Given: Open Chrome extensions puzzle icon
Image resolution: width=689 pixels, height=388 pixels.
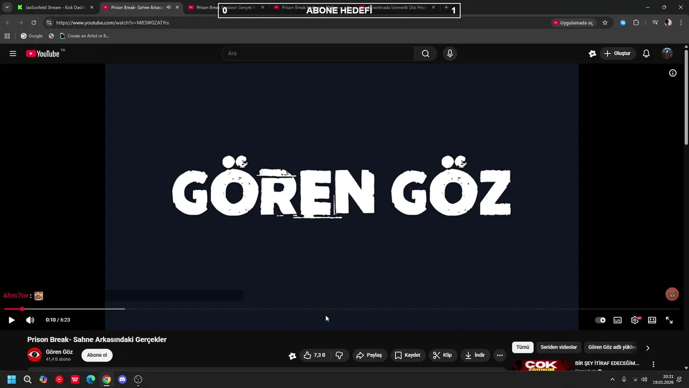Looking at the screenshot, I should click(636, 23).
